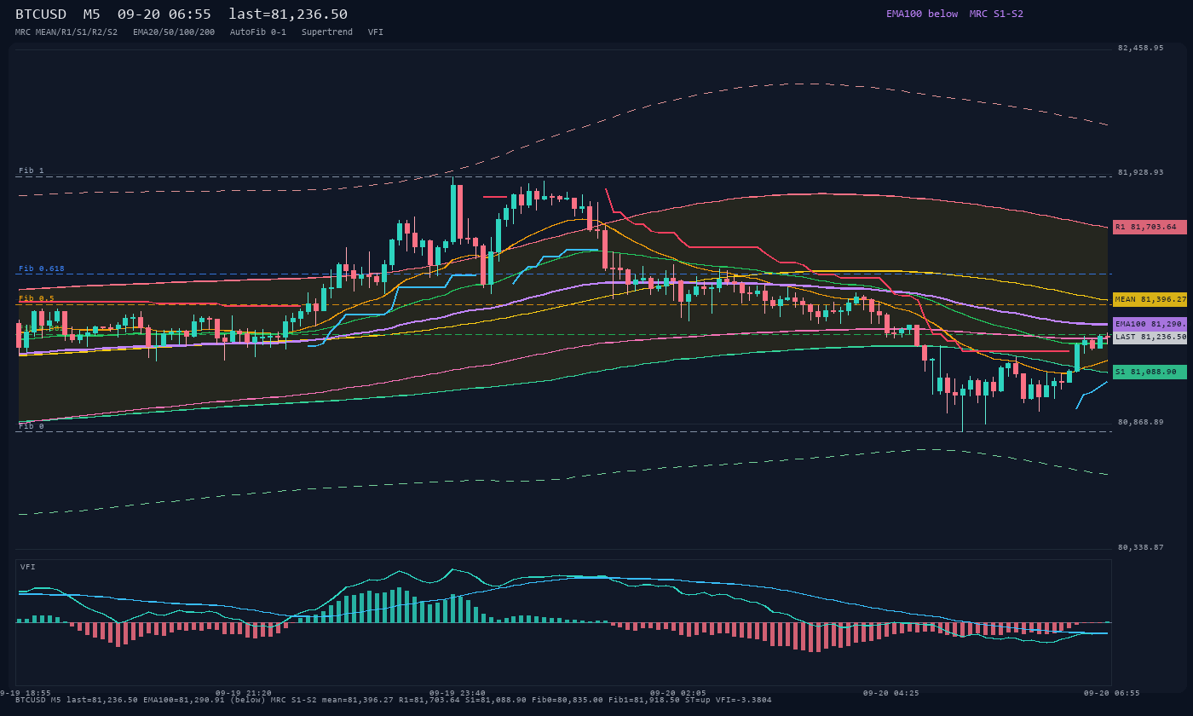This screenshot has height=716, width=1193.
Task: Click the 'EMA100 below MRC S1-S2' status text
Action: click(954, 14)
